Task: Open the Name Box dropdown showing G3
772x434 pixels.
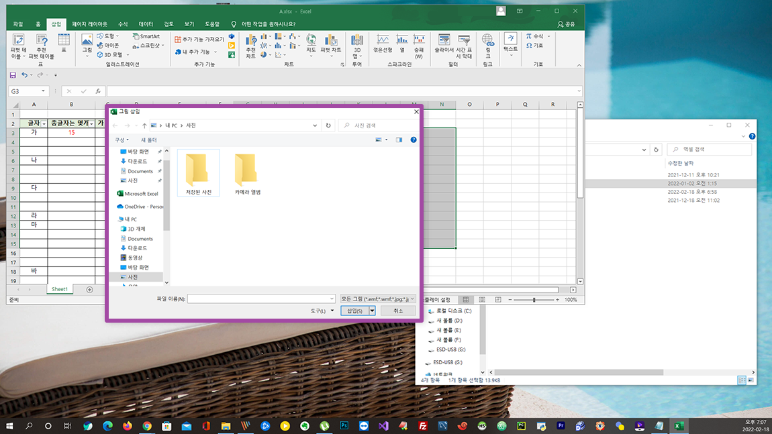Action: pos(44,91)
